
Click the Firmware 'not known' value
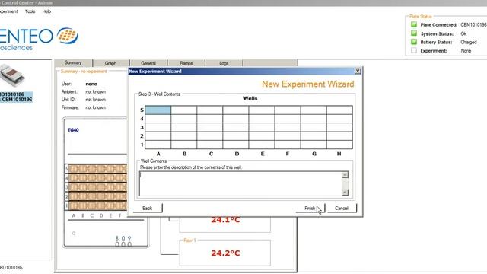pyautogui.click(x=96, y=107)
